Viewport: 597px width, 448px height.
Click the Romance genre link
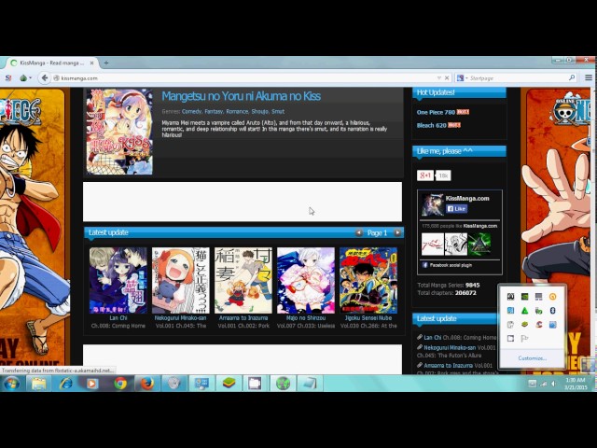click(237, 112)
